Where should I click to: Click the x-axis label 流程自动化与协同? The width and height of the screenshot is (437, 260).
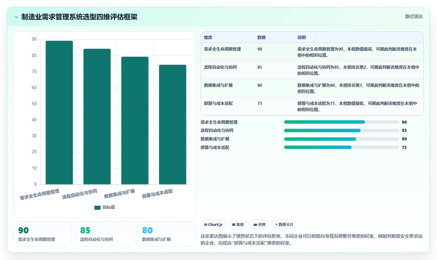pos(80,194)
